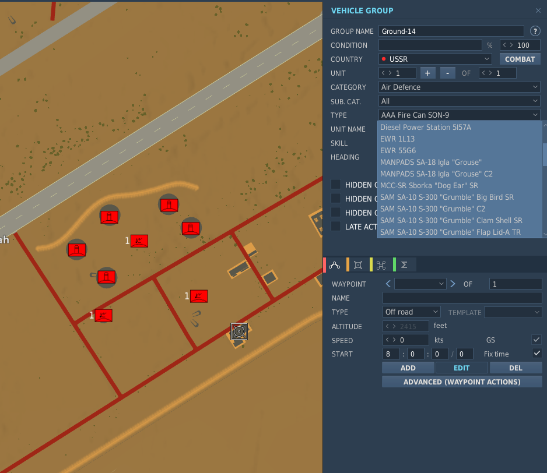This screenshot has width=547, height=473.
Task: Click red radar unit right of dividing road
Action: [199, 296]
